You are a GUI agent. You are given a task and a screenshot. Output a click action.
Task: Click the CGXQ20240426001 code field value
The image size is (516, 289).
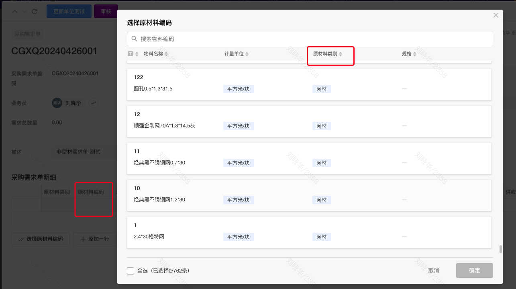(75, 74)
